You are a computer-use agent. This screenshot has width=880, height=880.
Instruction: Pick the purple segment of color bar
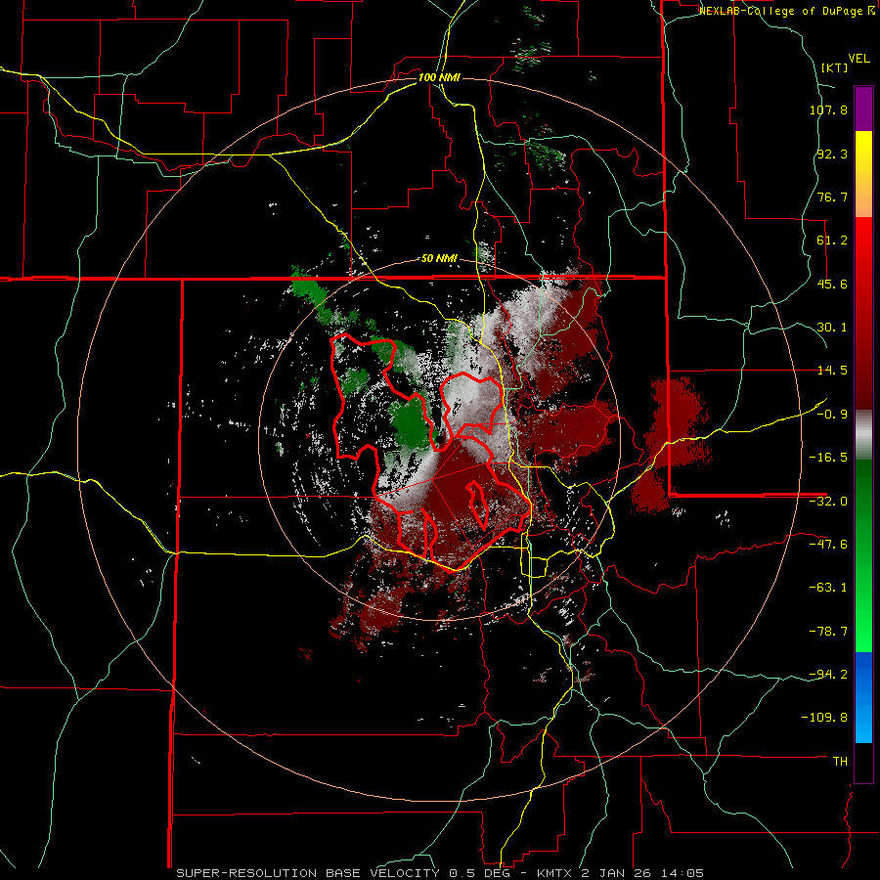(x=863, y=109)
